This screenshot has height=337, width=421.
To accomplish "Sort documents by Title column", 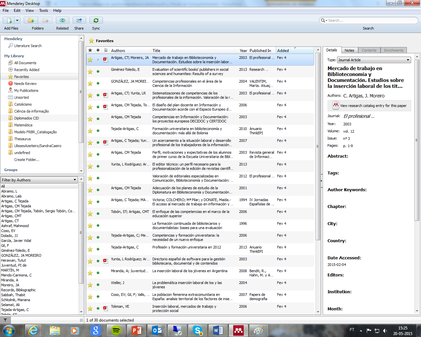I will [193, 50].
